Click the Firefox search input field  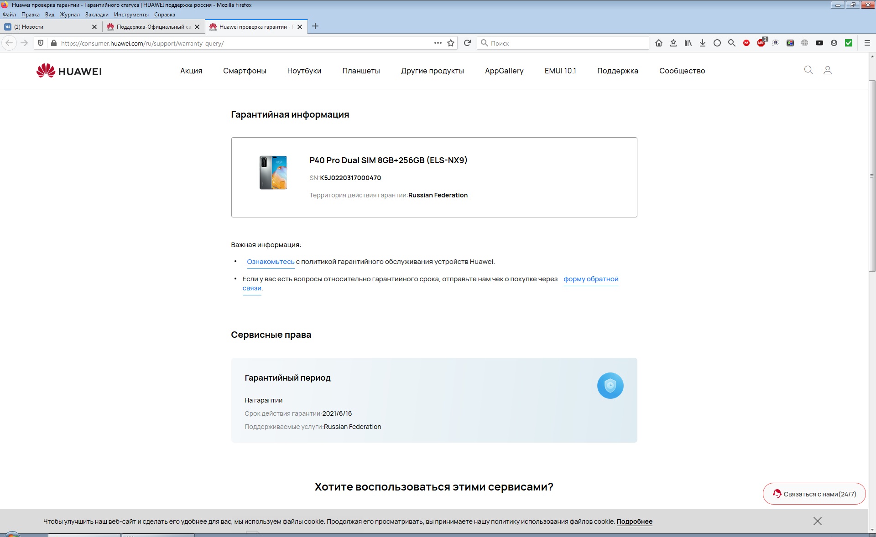coord(566,43)
